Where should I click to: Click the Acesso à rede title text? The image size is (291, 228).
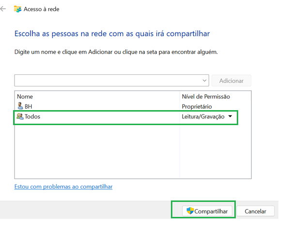tap(41, 9)
